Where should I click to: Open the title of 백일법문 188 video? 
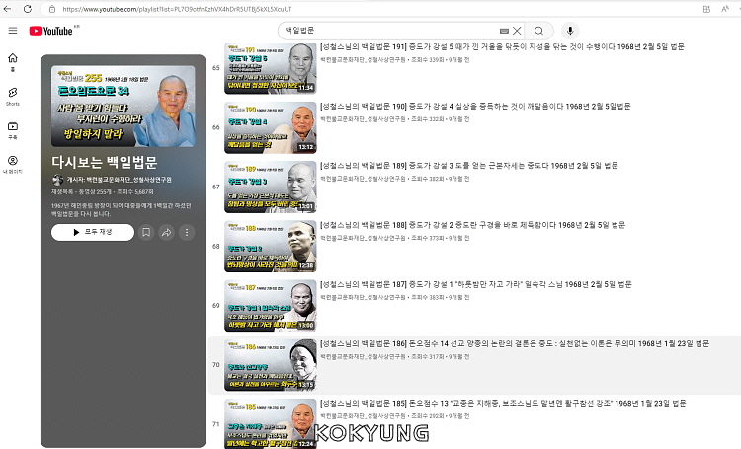click(473, 225)
